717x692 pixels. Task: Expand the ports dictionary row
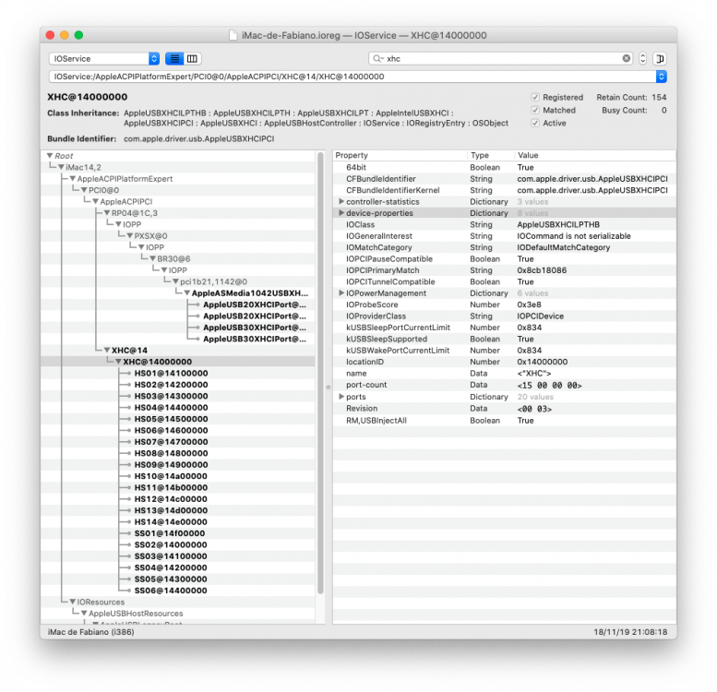click(x=341, y=396)
